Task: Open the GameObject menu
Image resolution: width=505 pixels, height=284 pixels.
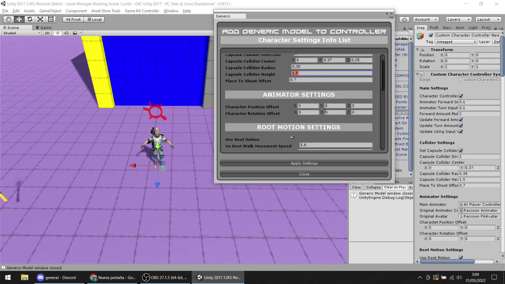Action: click(x=50, y=11)
